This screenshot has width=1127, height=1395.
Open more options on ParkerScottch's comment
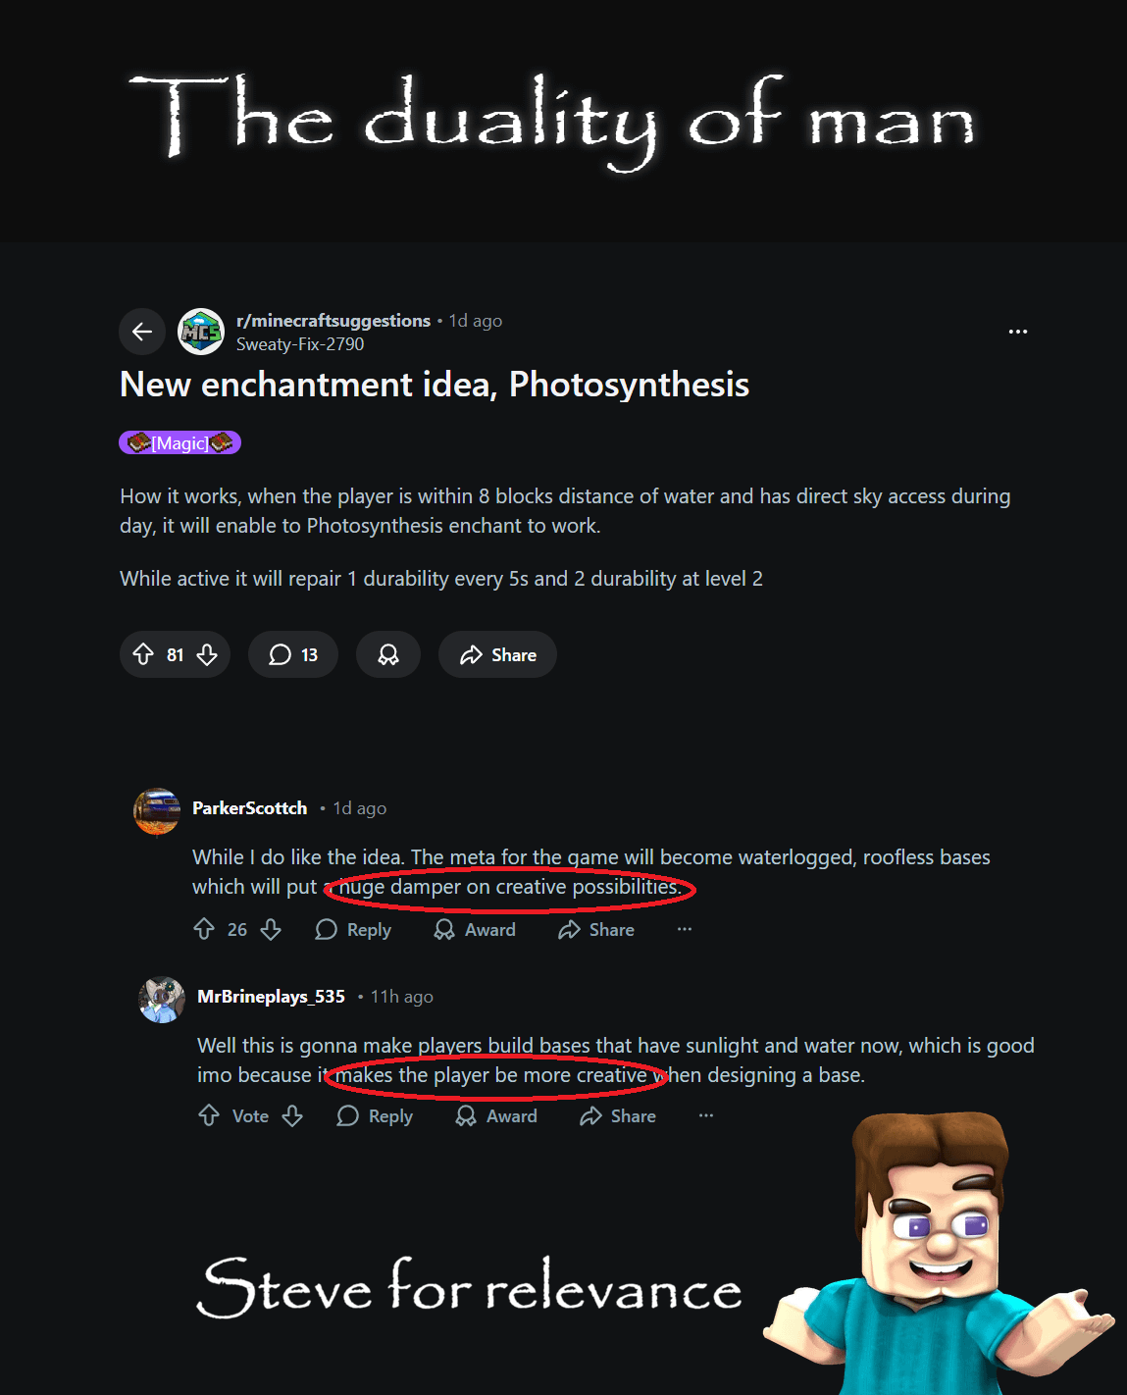coord(685,929)
